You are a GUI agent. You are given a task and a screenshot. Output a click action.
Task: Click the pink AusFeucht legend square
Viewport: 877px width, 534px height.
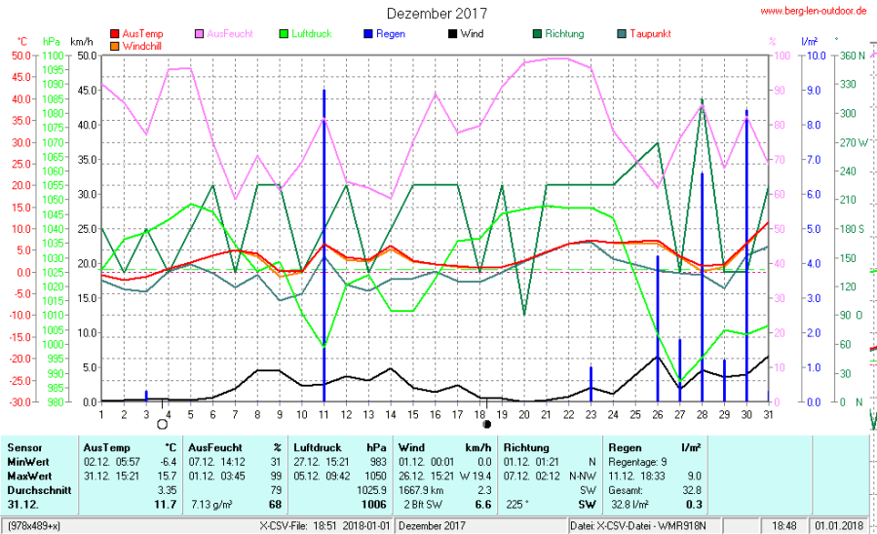coord(201,34)
